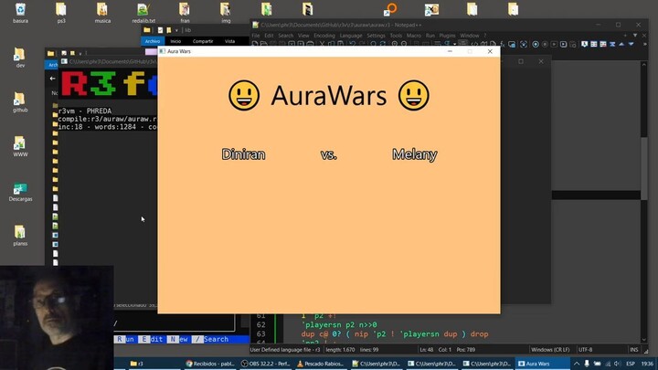The width and height of the screenshot is (658, 370).
Task: Select the Explorer Compartir tab
Action: coord(203,41)
